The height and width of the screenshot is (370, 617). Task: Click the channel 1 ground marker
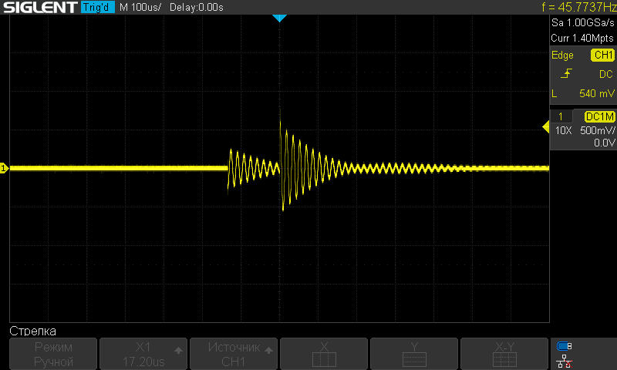click(4, 168)
